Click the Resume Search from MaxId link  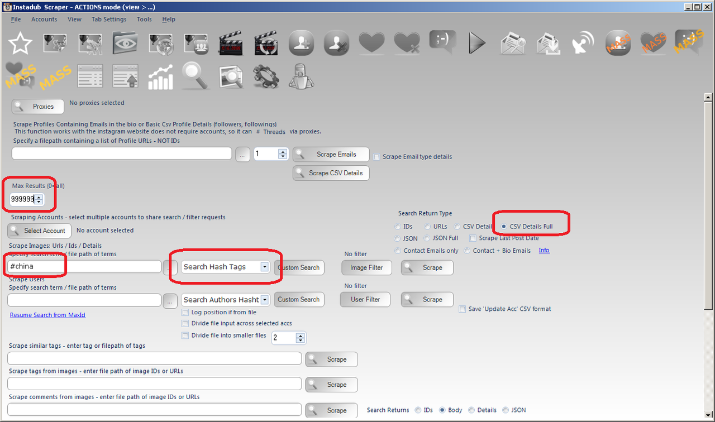click(47, 315)
